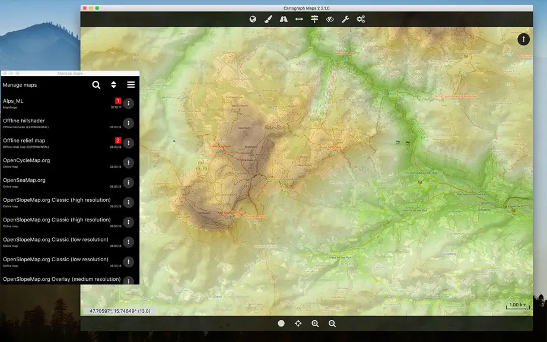Click the white circle GPS position button

[x=281, y=324]
